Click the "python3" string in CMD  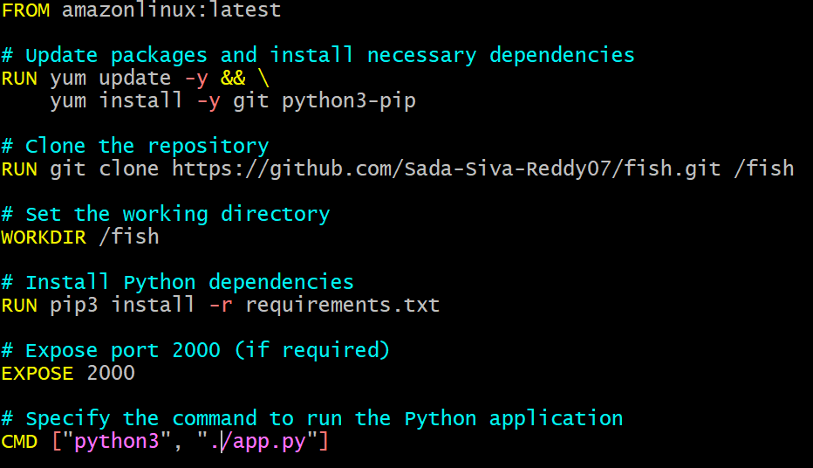(x=117, y=442)
